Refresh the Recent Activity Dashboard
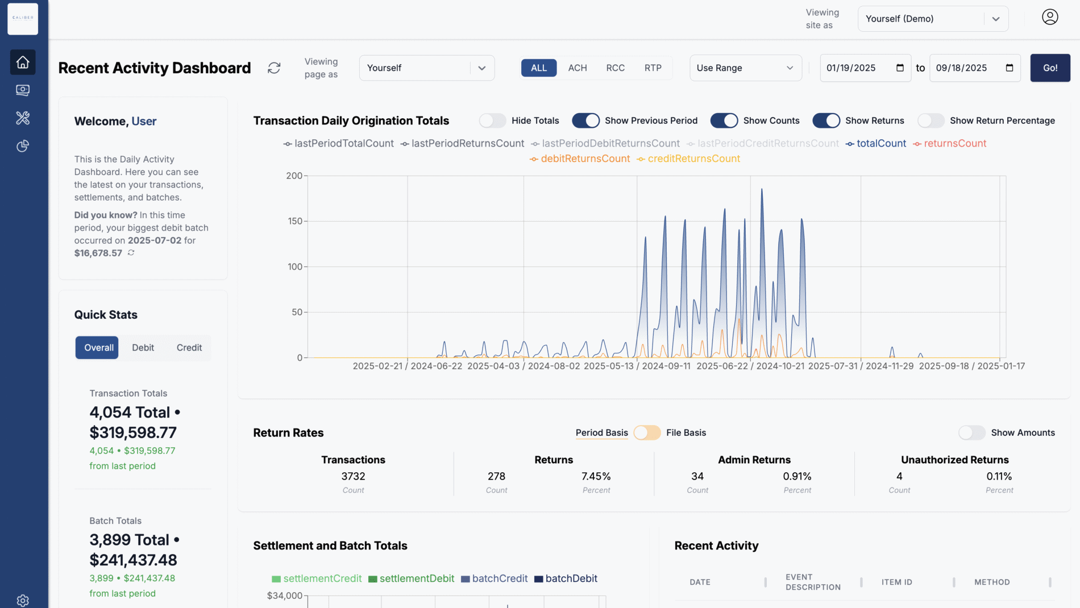 pyautogui.click(x=274, y=68)
